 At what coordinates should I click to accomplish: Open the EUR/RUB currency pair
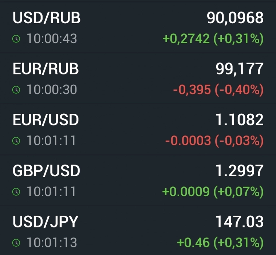[x=46, y=69]
